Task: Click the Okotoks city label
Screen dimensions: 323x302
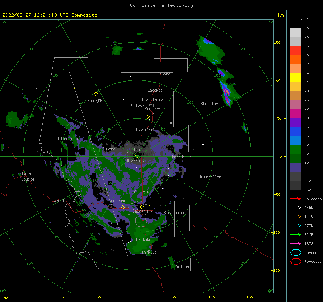Action: point(144,240)
